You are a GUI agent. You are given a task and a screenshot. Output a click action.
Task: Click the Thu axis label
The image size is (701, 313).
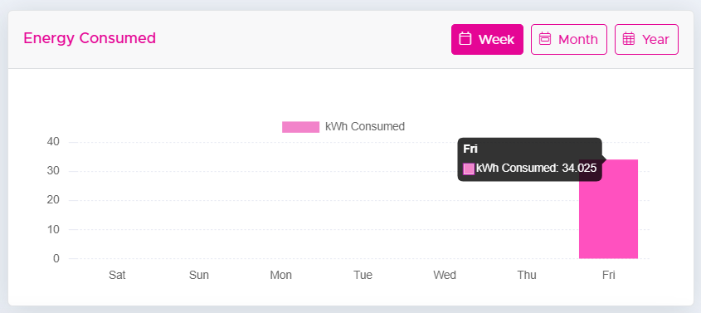click(527, 275)
